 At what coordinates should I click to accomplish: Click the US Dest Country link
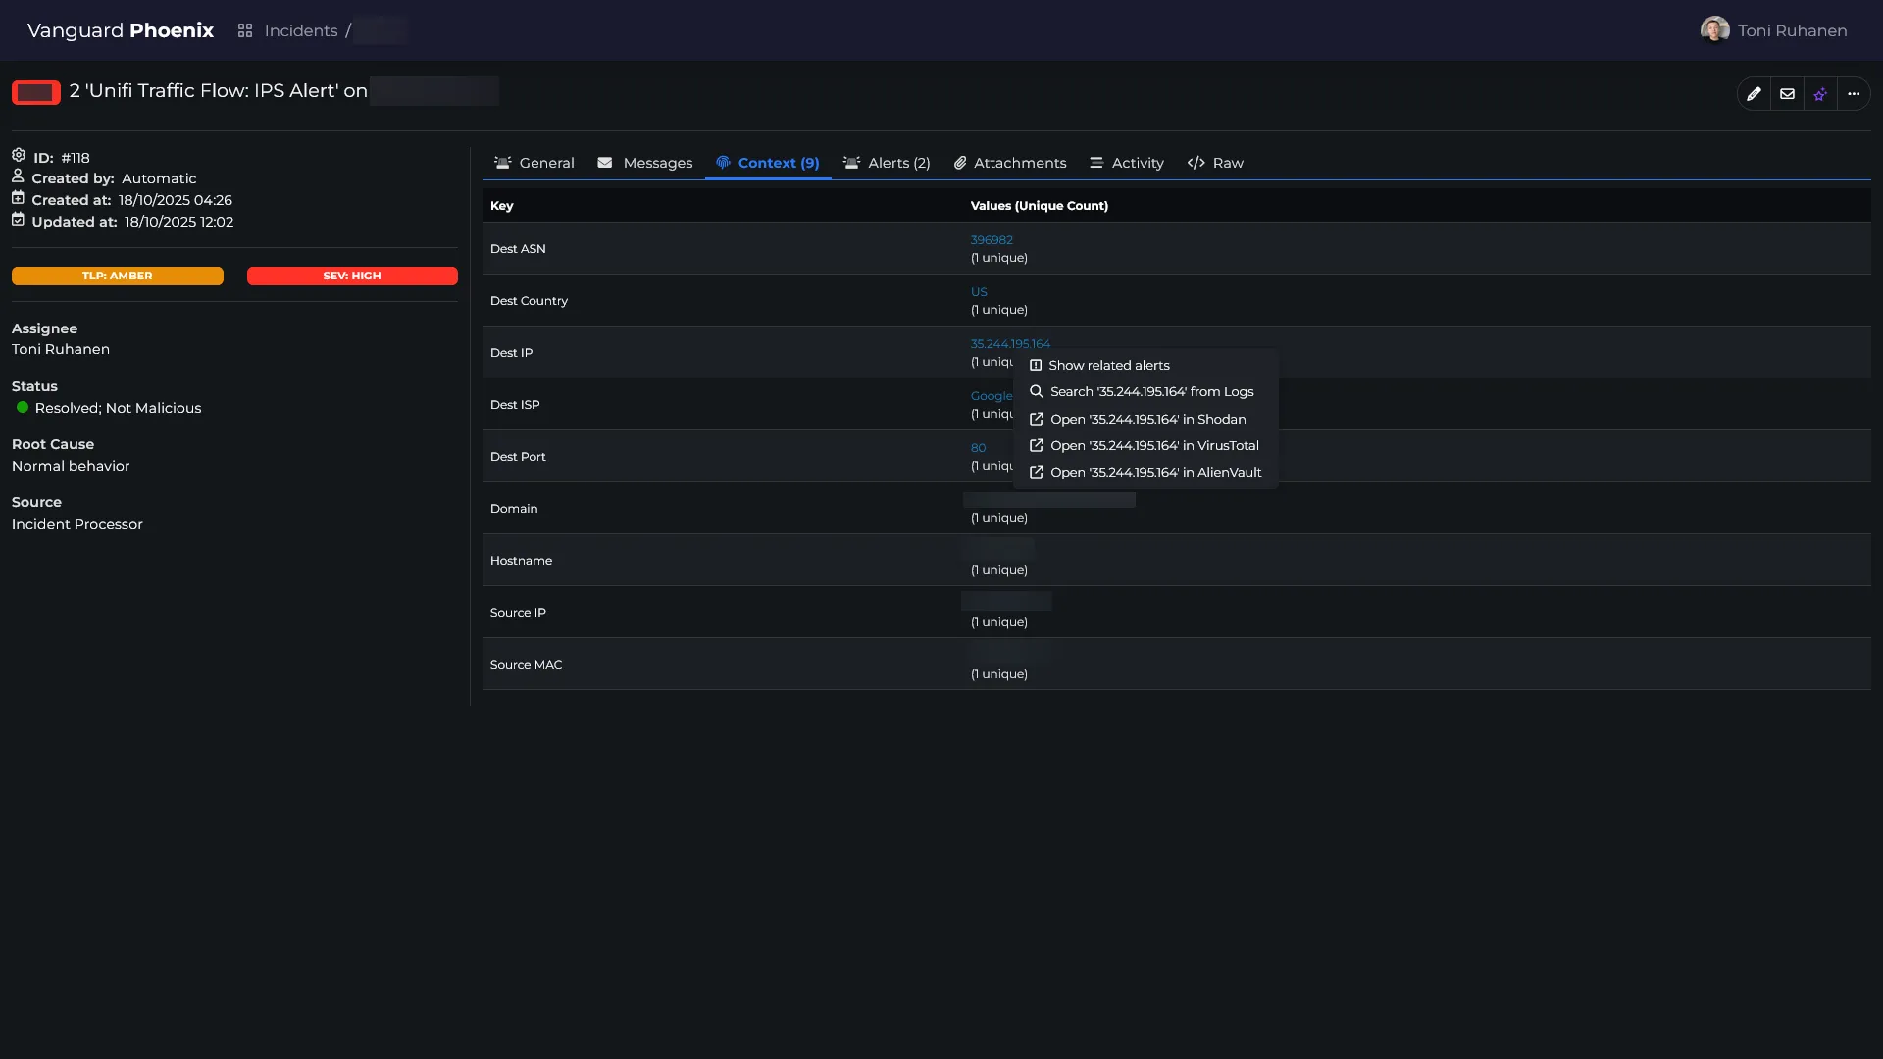(979, 292)
